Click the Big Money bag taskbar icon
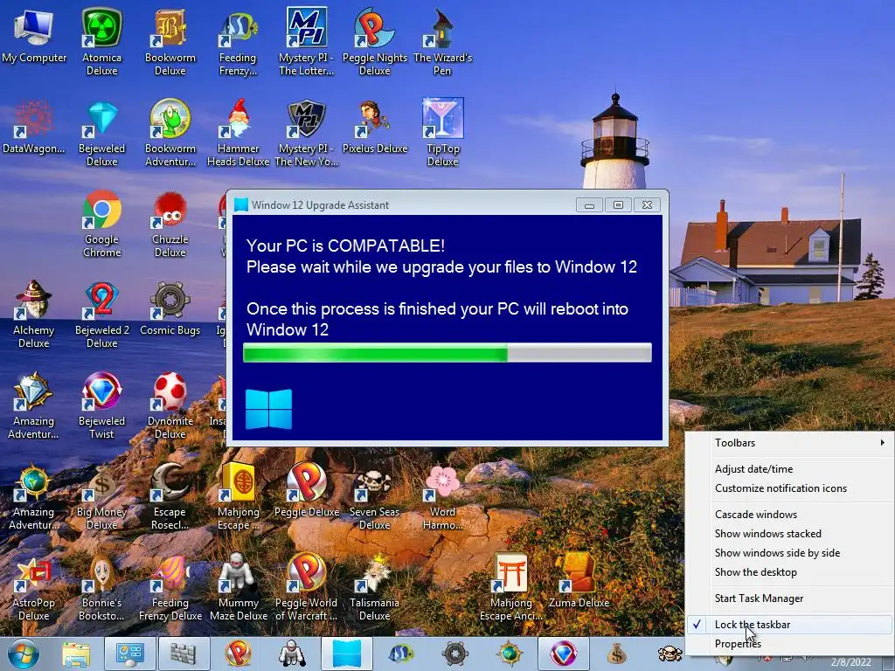The width and height of the screenshot is (895, 671). pyautogui.click(x=616, y=654)
